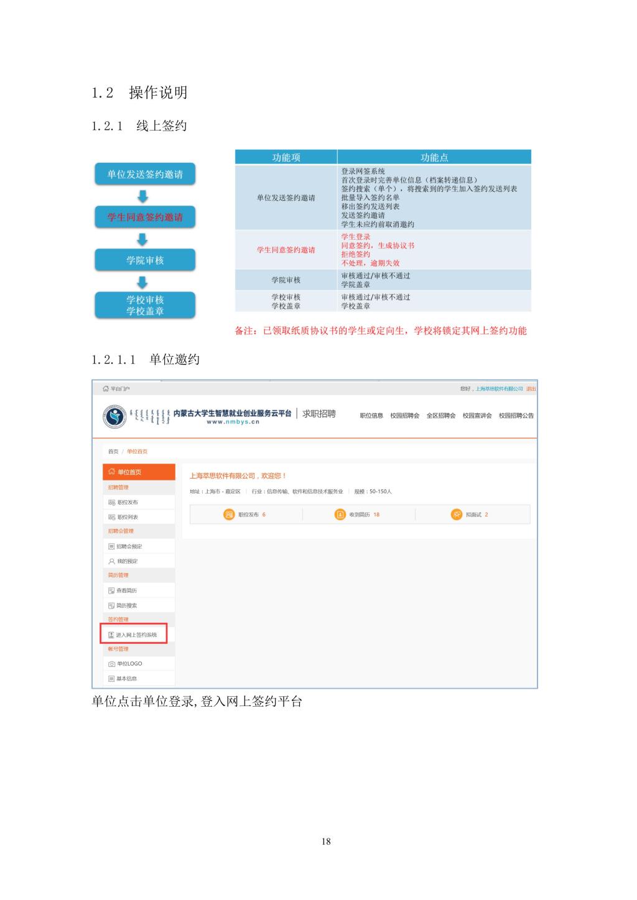The width and height of the screenshot is (637, 900).
Task: Click the 退出 logout link
Action: pos(531,388)
